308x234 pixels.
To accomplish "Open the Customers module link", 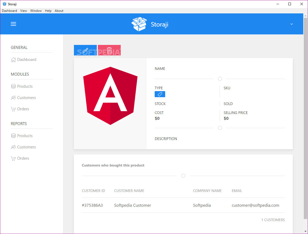I will pos(27,98).
